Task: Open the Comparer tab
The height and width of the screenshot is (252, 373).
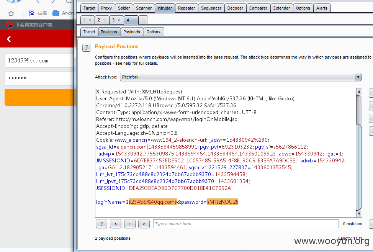Action: pyautogui.click(x=258, y=8)
